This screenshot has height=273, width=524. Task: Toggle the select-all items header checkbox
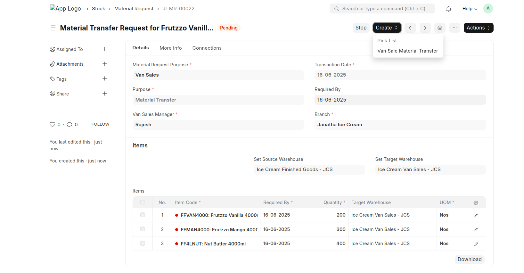[143, 202]
